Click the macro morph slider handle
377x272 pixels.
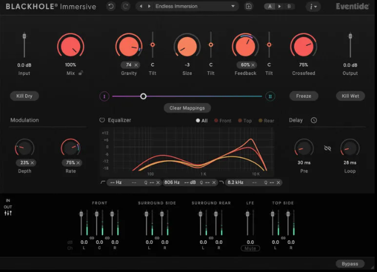pyautogui.click(x=144, y=97)
